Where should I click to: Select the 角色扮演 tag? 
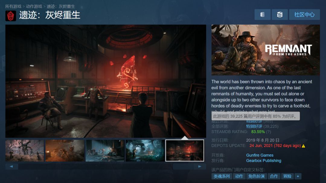(257, 176)
